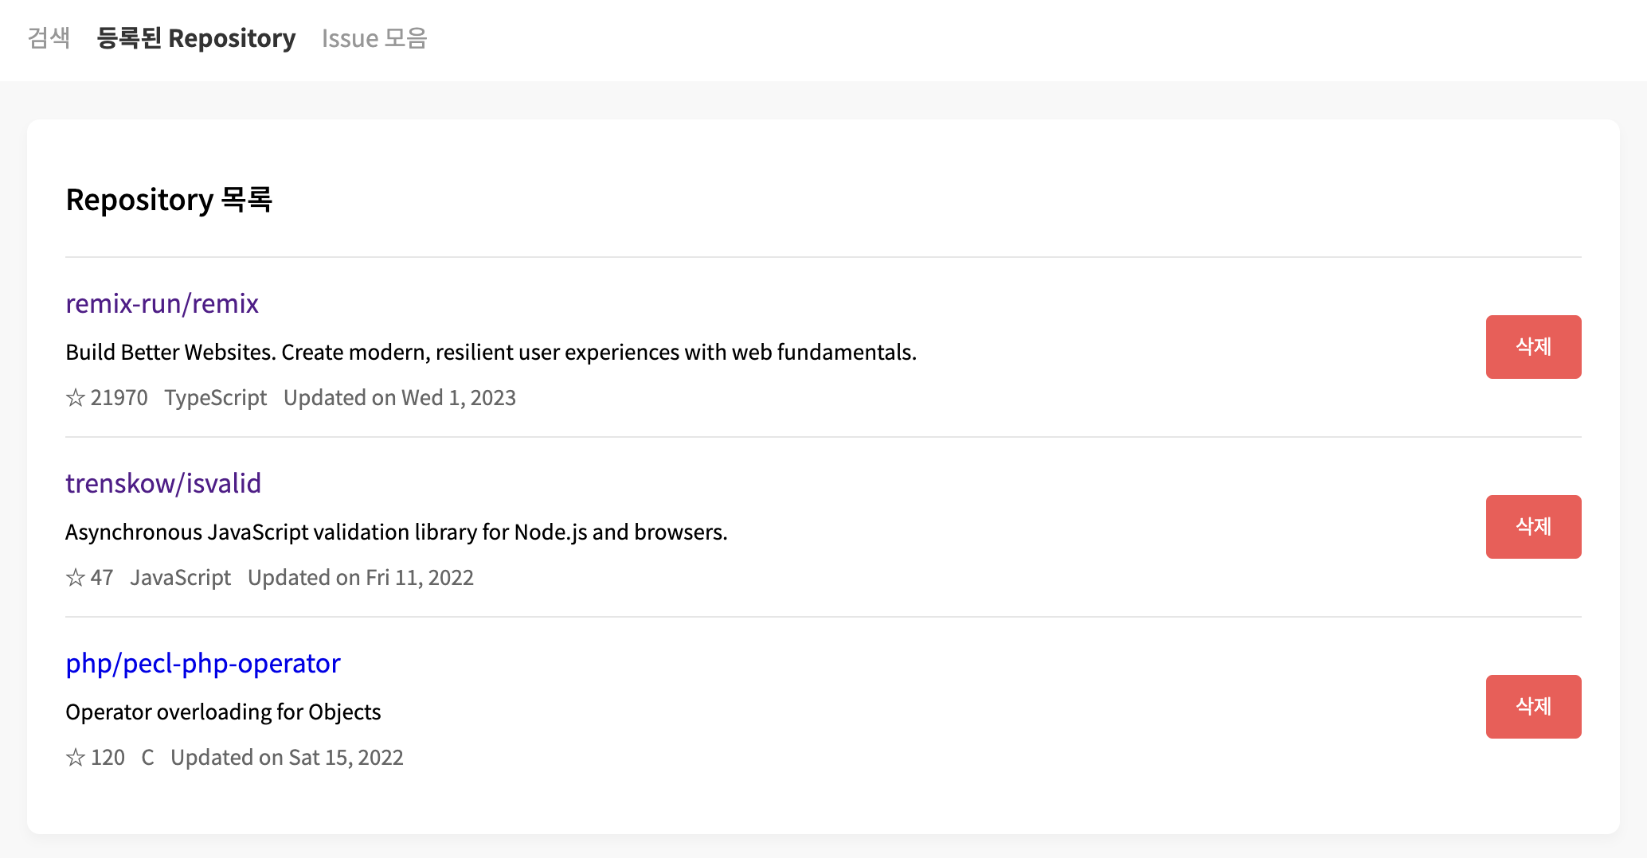Click the TypeScript language label under remix-run/remix

pos(215,398)
